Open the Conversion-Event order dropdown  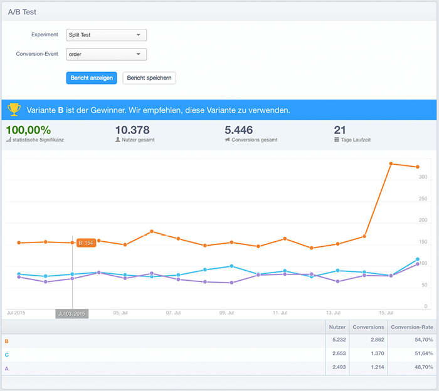(x=107, y=55)
